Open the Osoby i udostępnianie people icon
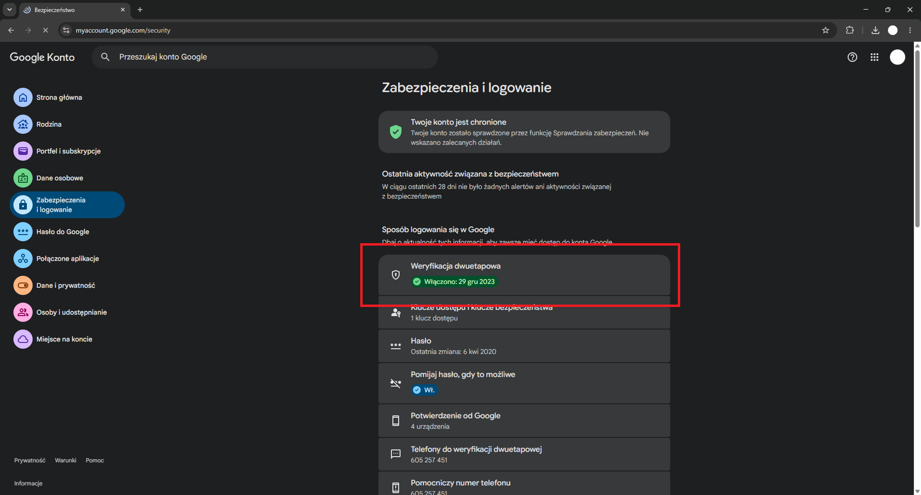 pyautogui.click(x=23, y=312)
